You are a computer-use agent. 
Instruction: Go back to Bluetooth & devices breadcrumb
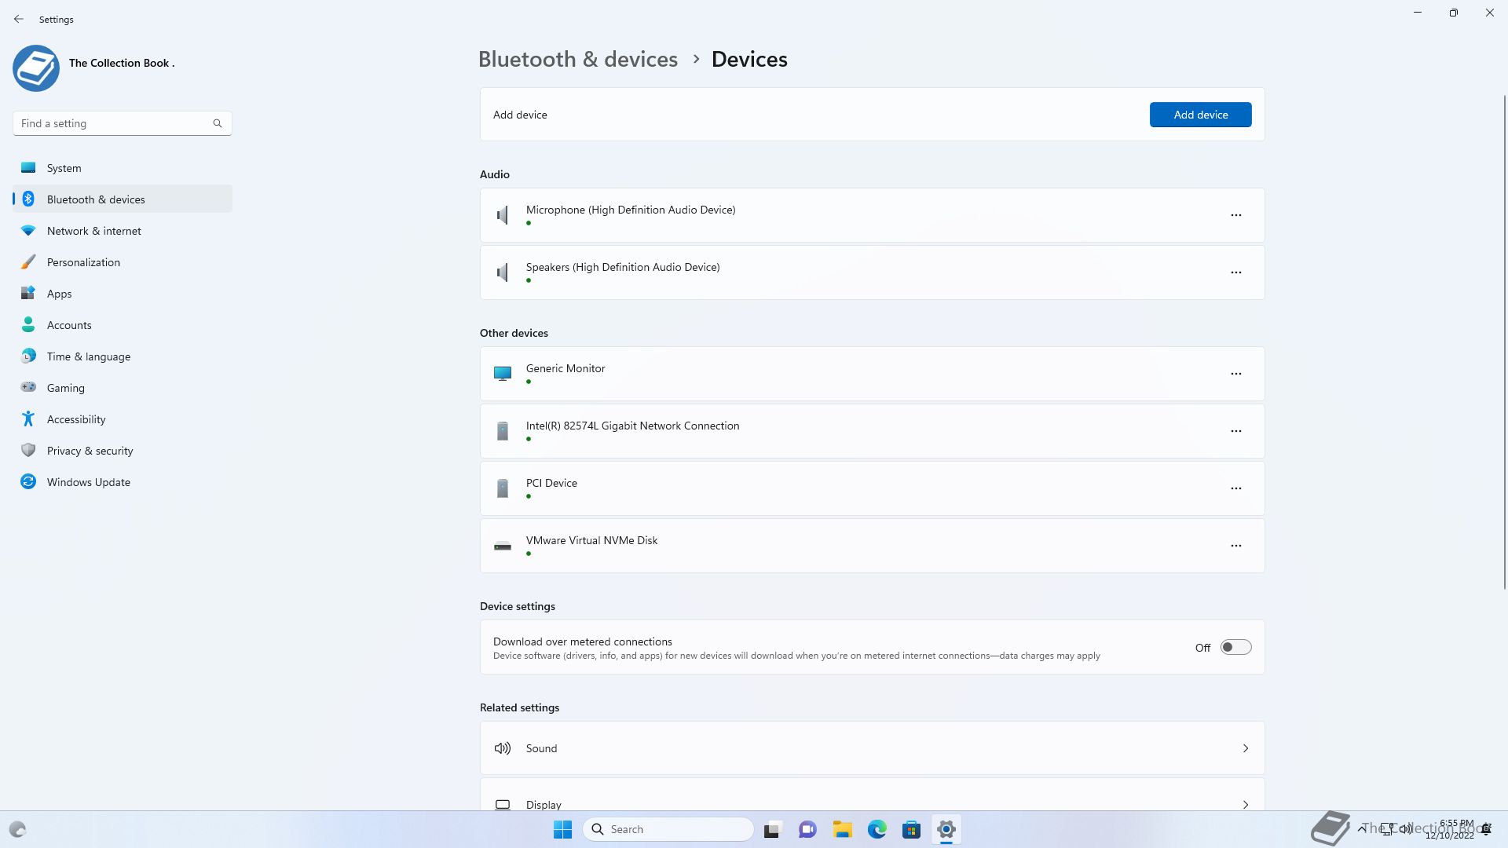tap(578, 59)
